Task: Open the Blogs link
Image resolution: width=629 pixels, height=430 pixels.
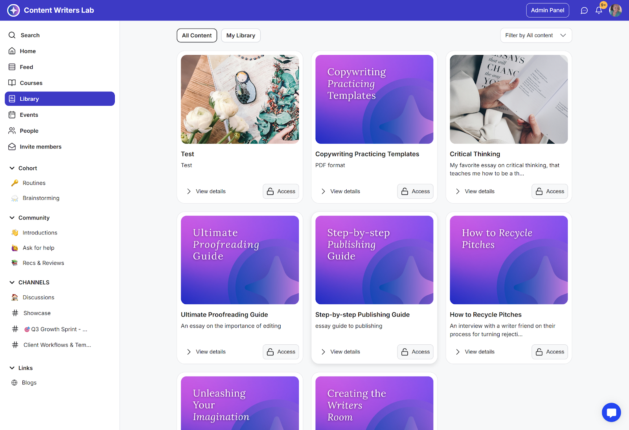Action: point(29,382)
